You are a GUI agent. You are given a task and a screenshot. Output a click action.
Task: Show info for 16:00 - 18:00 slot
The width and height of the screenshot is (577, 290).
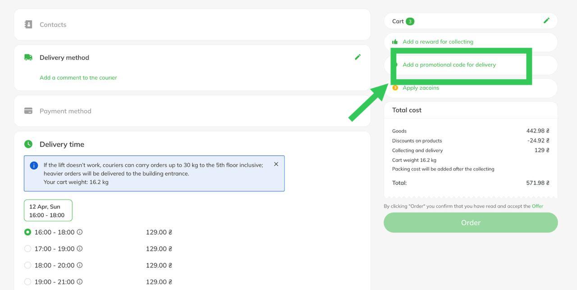[x=80, y=232]
